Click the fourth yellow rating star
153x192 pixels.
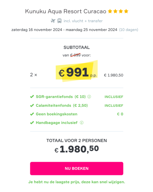[x=126, y=11]
